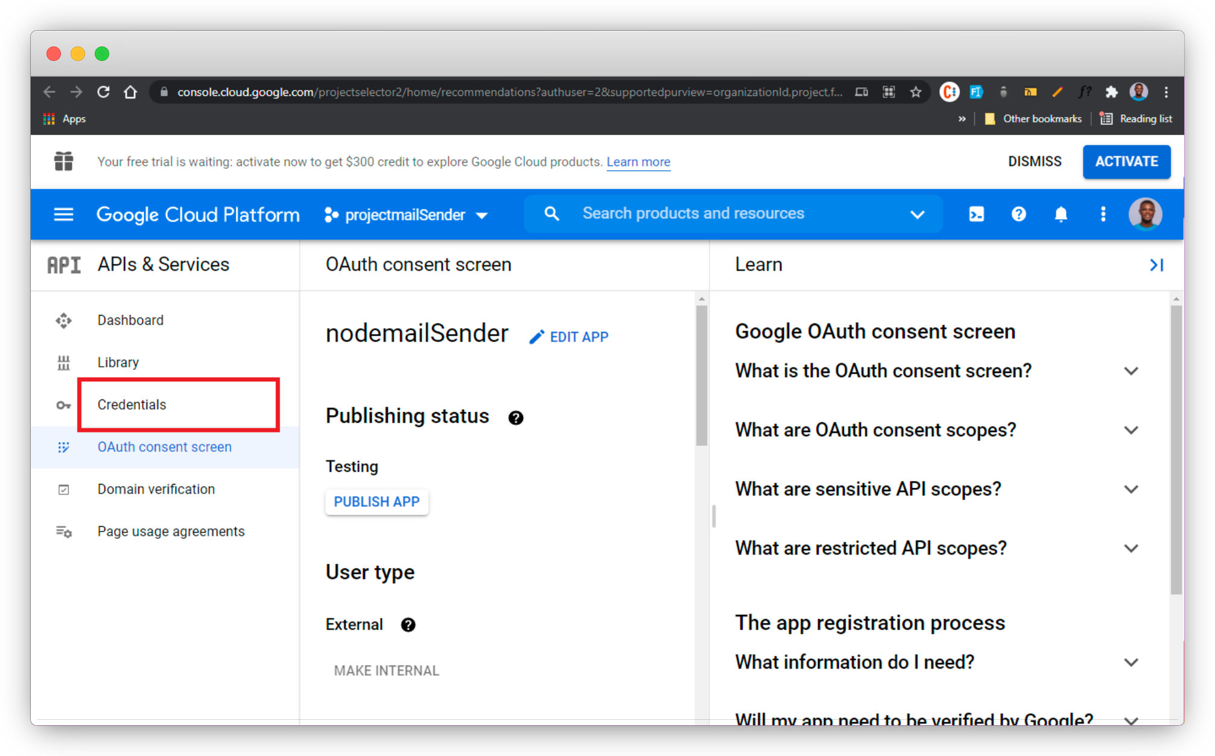Click the PUBLISH APP button
1215x756 pixels.
[x=376, y=502]
